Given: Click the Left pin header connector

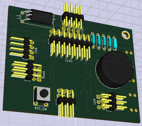Looking at the screenshot, I should click(112, 102).
